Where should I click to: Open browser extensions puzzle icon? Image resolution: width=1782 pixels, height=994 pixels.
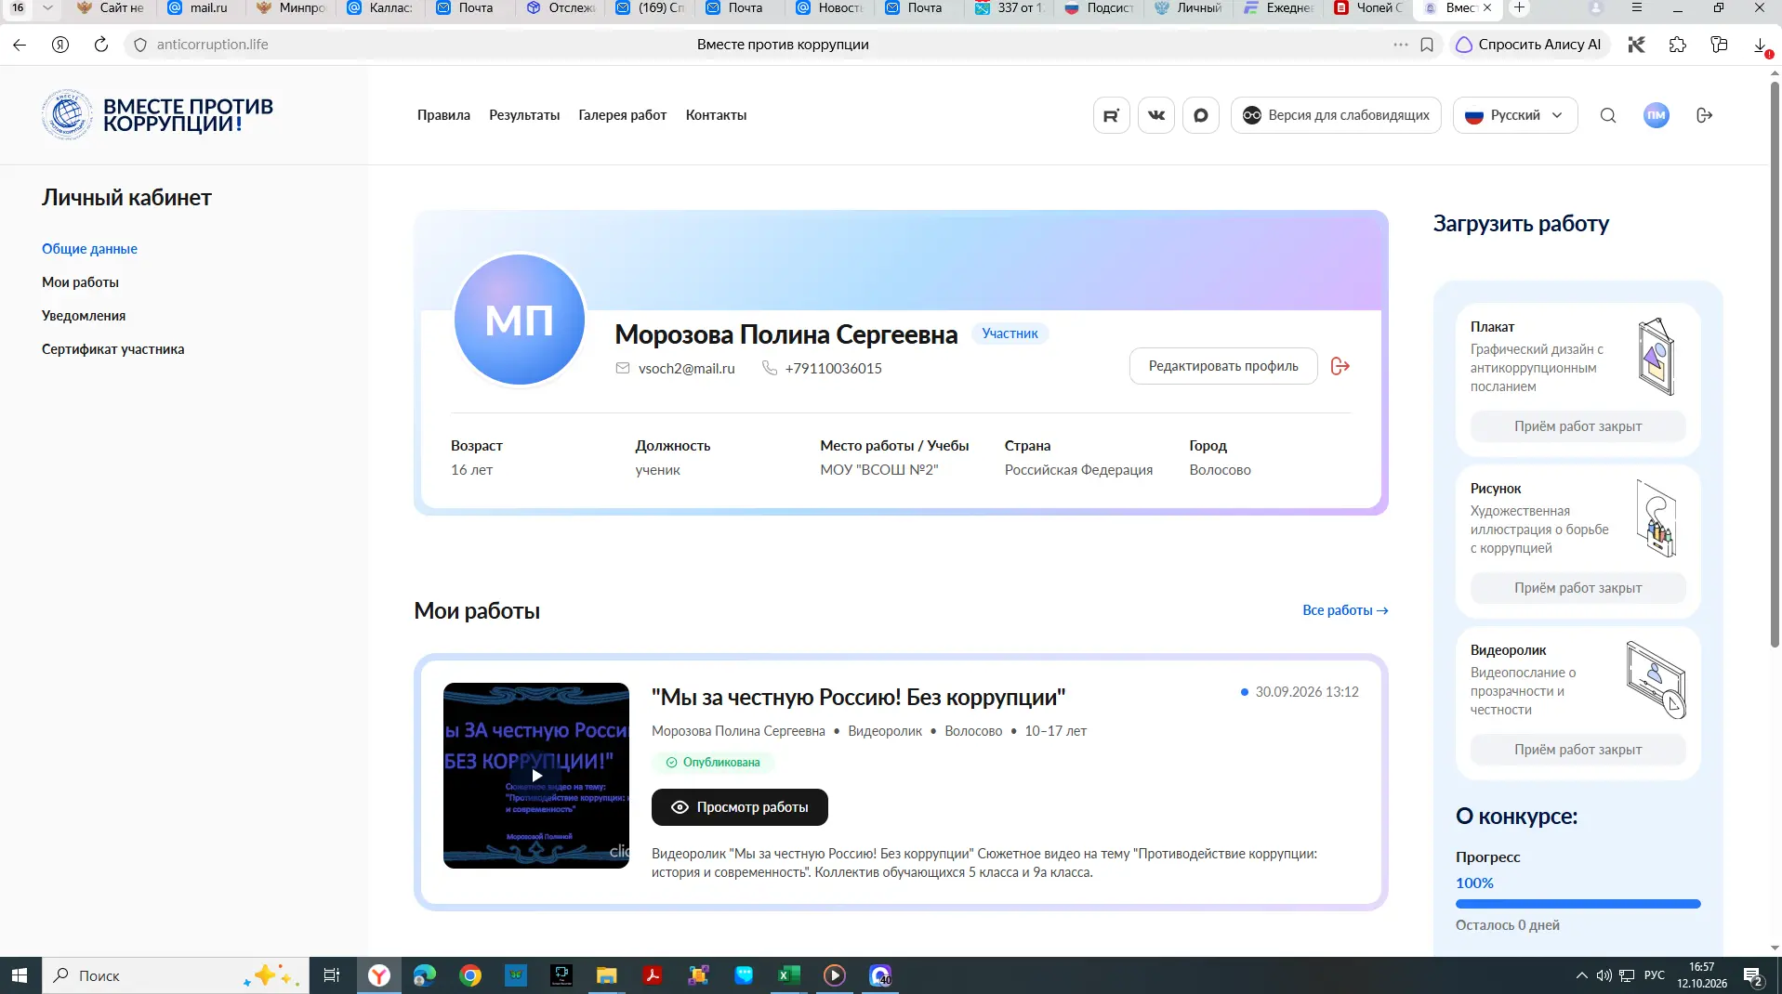pyautogui.click(x=1677, y=45)
